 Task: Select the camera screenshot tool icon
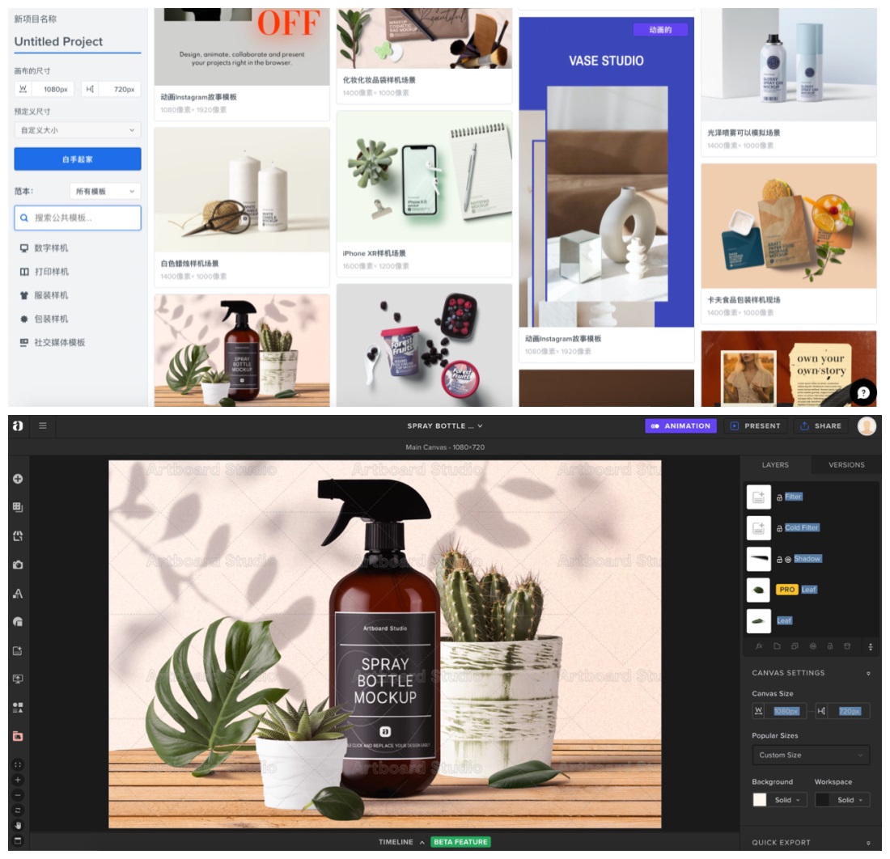tap(18, 565)
